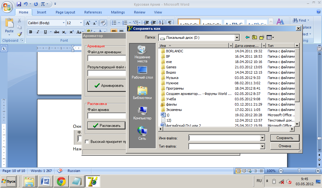Image resolution: width=322 pixels, height=188 pixels.
Task: Click the Office button in Word
Action: (7, 7)
